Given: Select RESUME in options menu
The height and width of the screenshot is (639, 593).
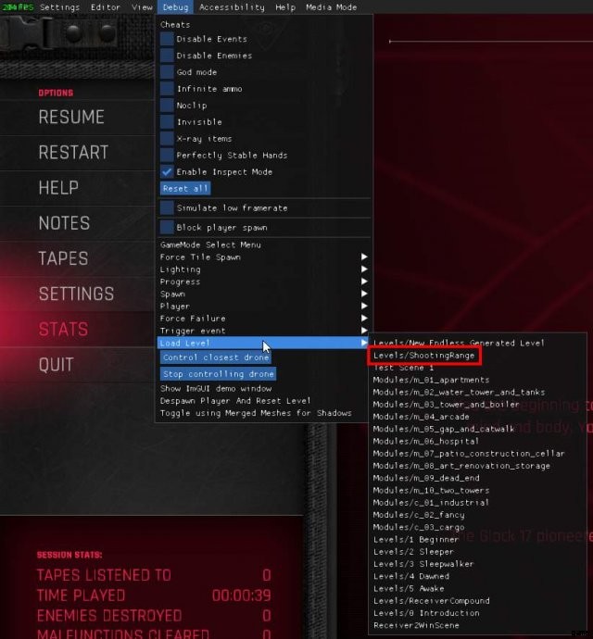Looking at the screenshot, I should (x=71, y=117).
